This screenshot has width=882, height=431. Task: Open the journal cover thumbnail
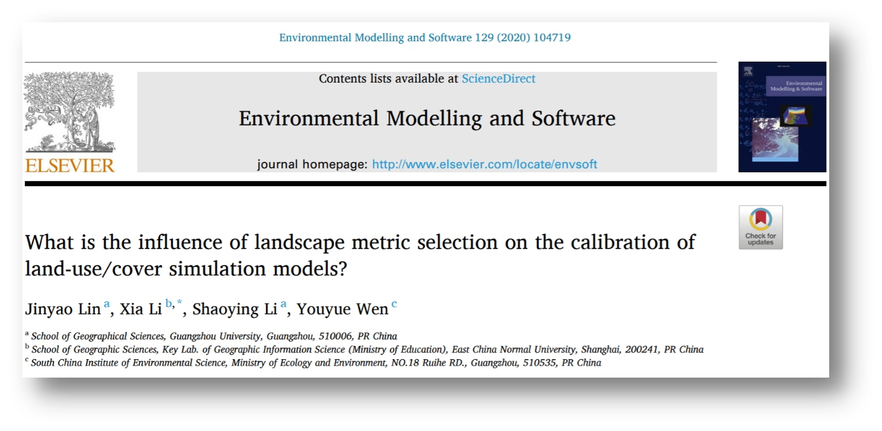pyautogui.click(x=782, y=117)
